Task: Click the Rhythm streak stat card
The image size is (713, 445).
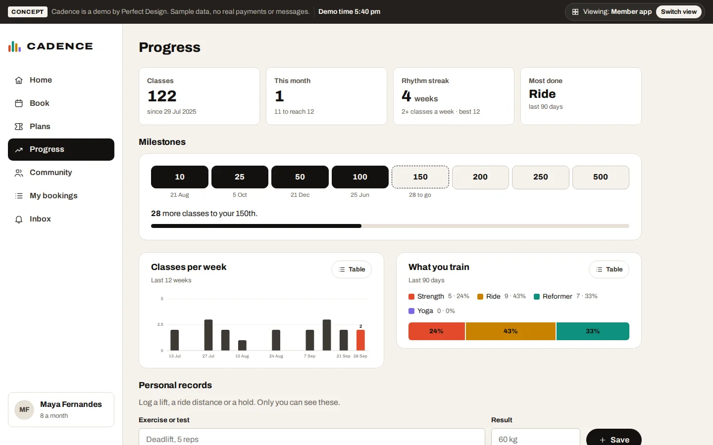Action: (454, 96)
